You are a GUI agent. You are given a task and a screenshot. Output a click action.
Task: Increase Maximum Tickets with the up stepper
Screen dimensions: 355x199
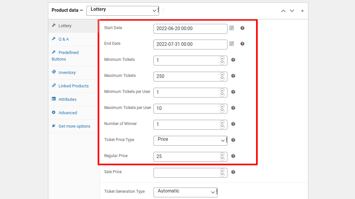222,75
